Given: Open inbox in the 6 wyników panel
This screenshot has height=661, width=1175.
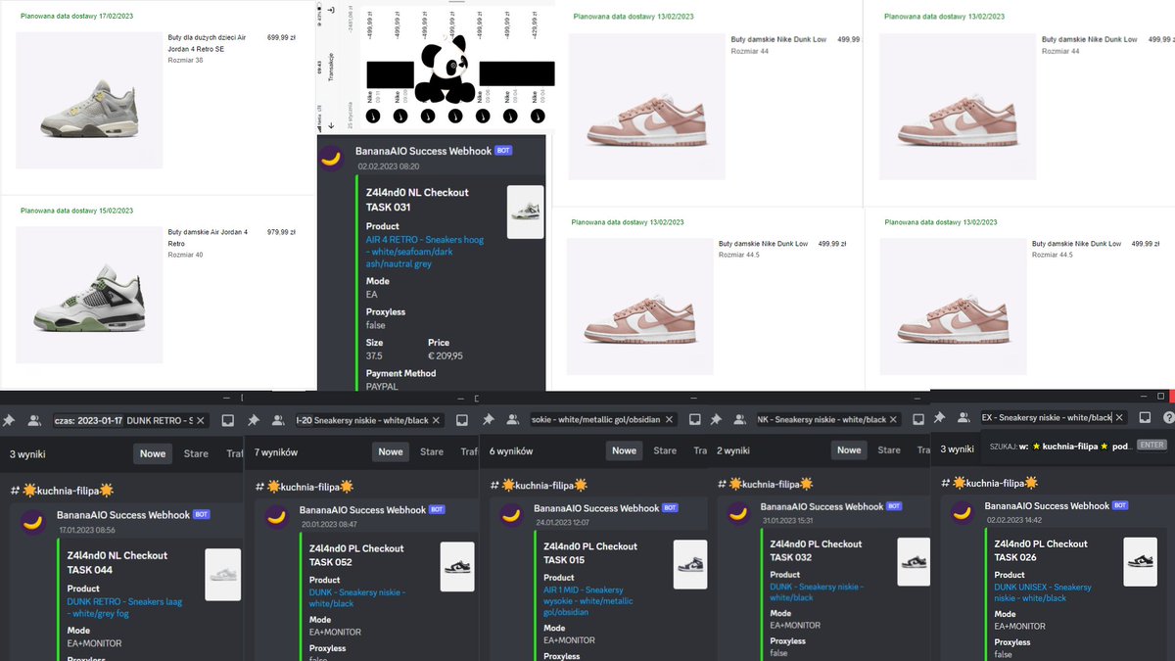Looking at the screenshot, I should coord(697,420).
